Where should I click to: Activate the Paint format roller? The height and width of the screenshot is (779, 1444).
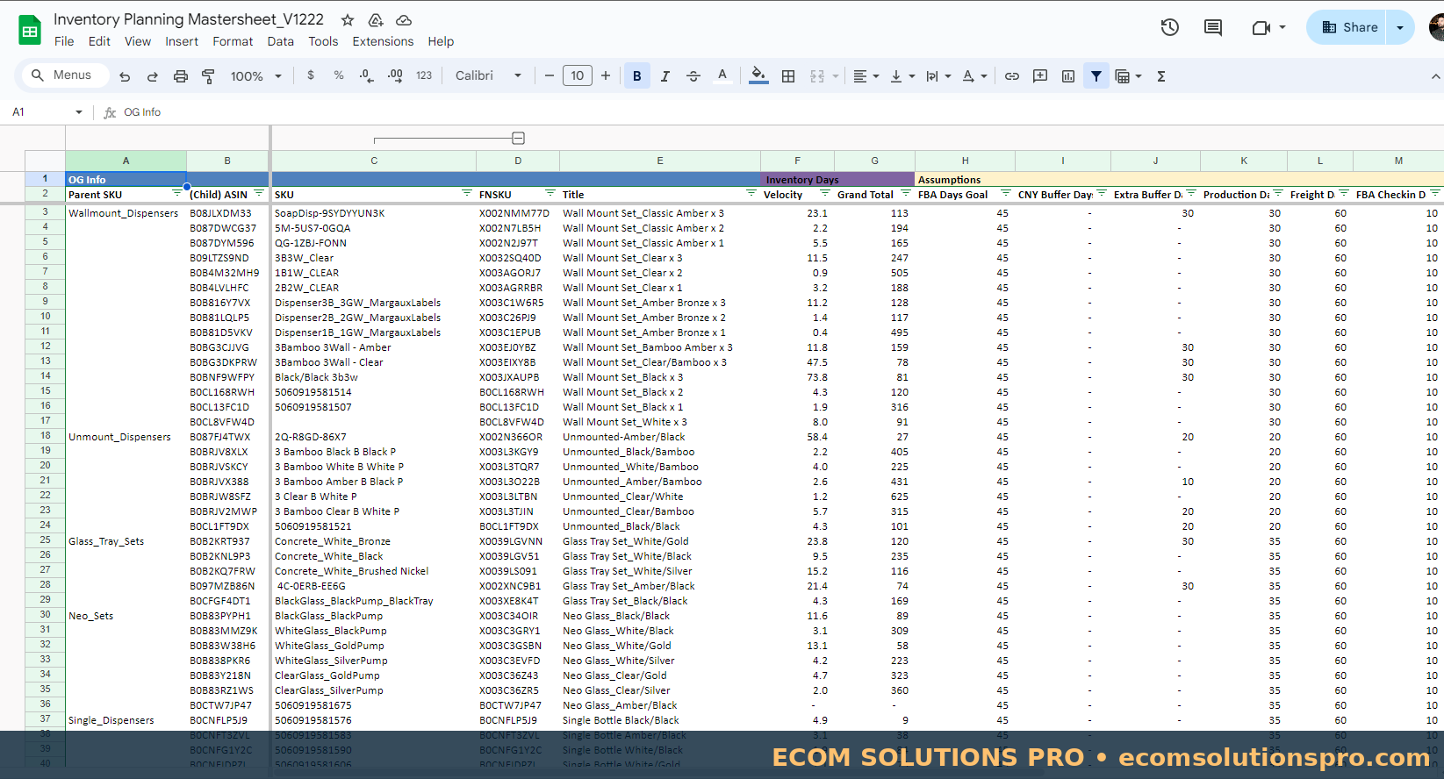[208, 76]
